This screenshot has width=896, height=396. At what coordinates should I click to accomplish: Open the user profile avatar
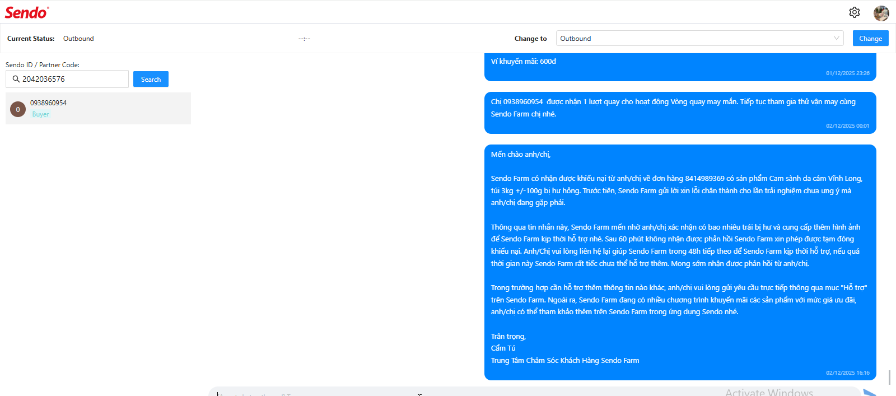(x=881, y=13)
